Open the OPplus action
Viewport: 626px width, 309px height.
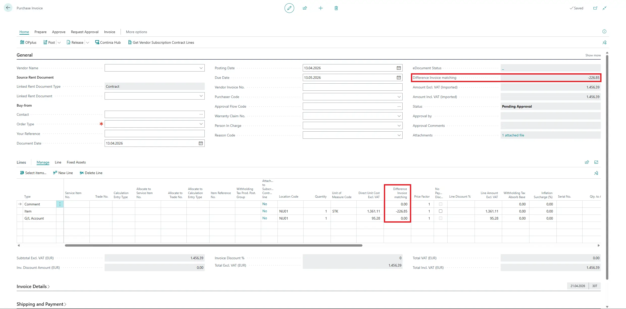click(28, 42)
